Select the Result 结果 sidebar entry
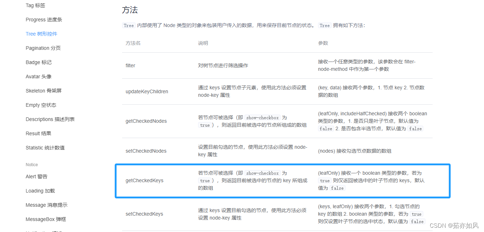The height and width of the screenshot is (232, 484). coord(38,133)
